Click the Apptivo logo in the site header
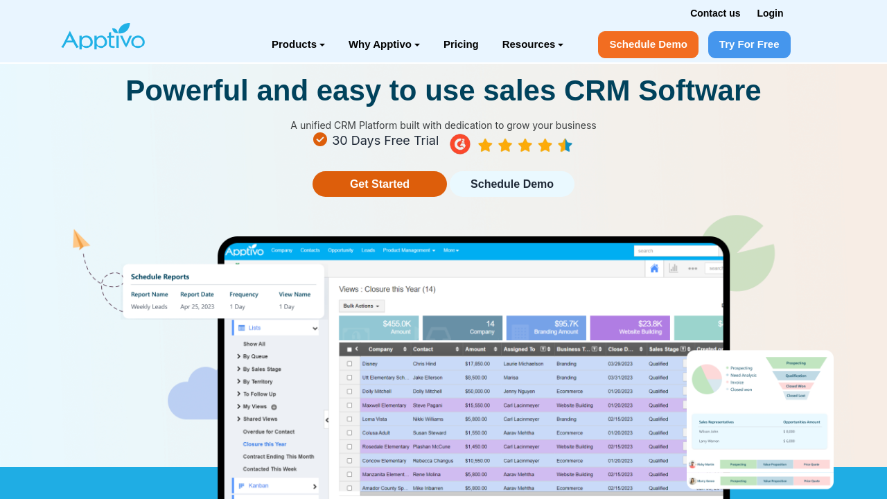Screen dimensions: 887x499 coord(103,37)
